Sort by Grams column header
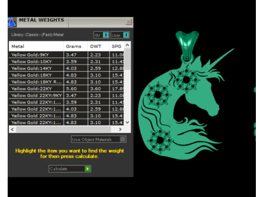Screen dimensions: 263x197 tap(76, 47)
